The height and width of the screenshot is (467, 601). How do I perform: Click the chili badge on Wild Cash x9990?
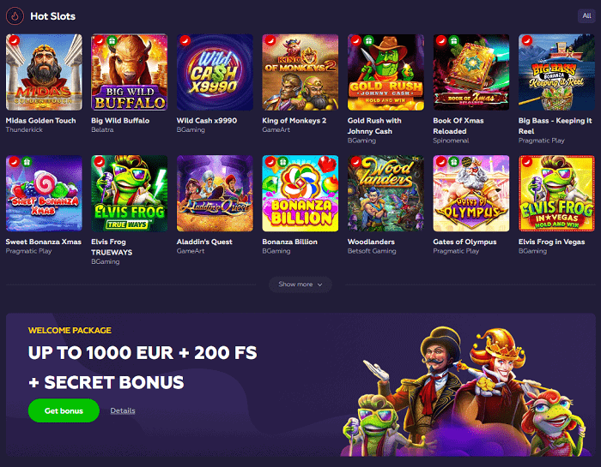tap(185, 40)
